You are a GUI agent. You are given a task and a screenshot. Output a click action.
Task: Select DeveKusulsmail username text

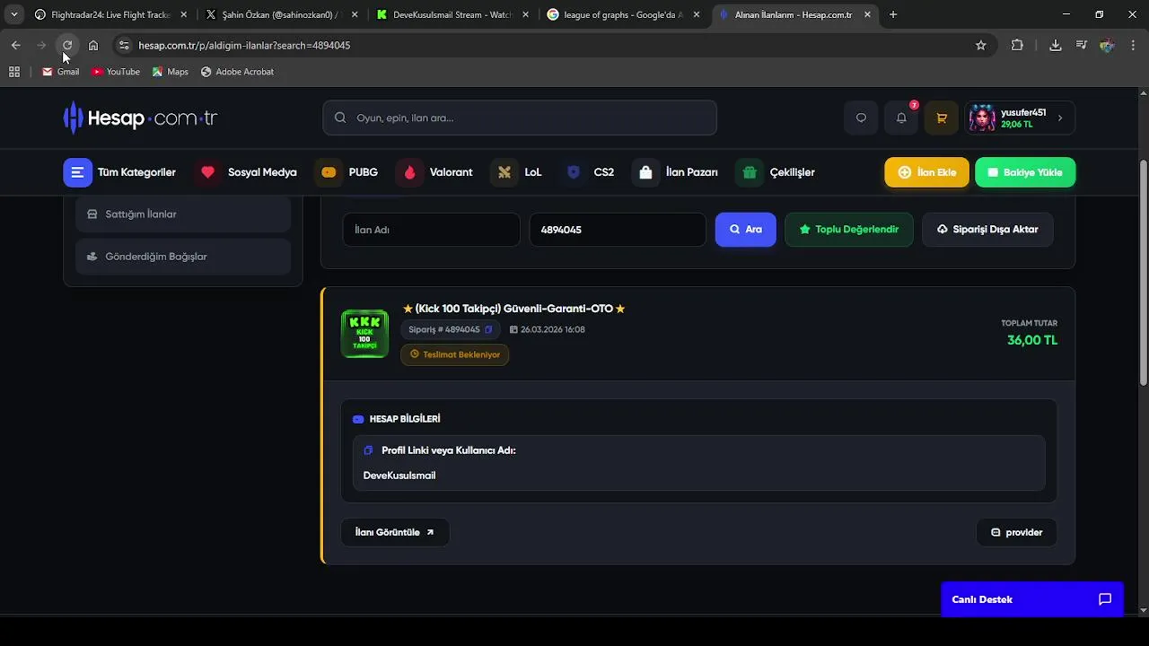tap(399, 476)
